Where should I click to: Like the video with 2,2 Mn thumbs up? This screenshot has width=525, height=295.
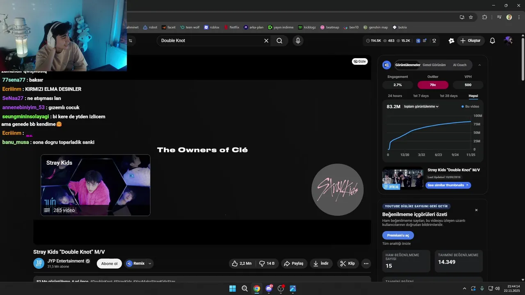pos(242,263)
